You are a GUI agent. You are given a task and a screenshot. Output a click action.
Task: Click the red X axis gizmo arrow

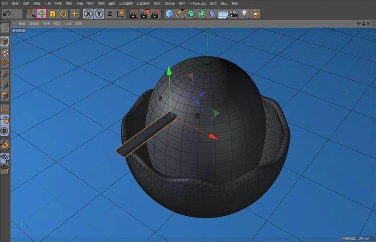point(213,136)
